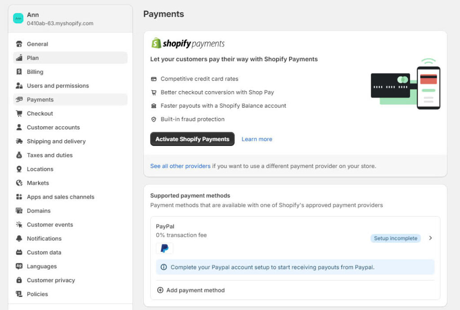Screen dimensions: 460x310
Task: Go to the Plan settings
Action: point(71,58)
